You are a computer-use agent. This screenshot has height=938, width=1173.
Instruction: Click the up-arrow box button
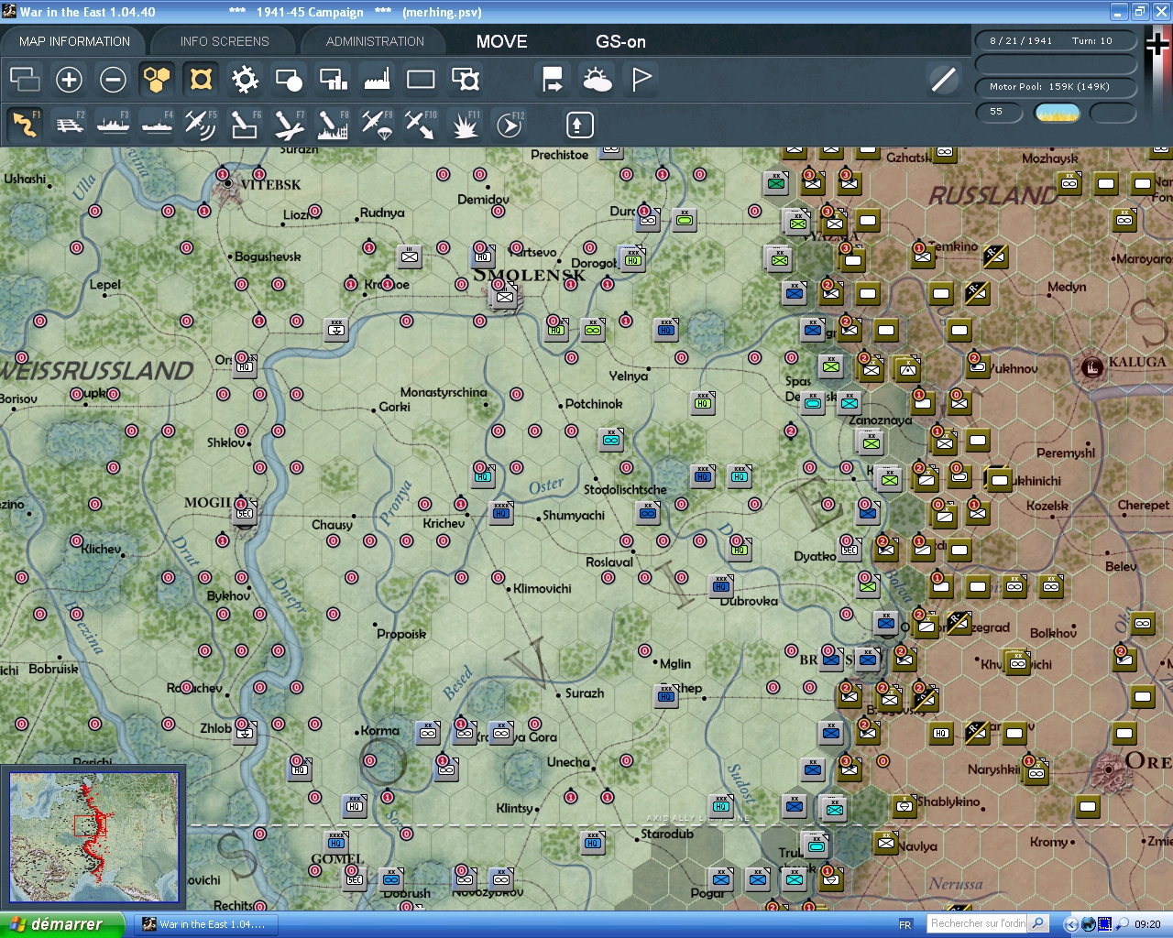pyautogui.click(x=579, y=125)
